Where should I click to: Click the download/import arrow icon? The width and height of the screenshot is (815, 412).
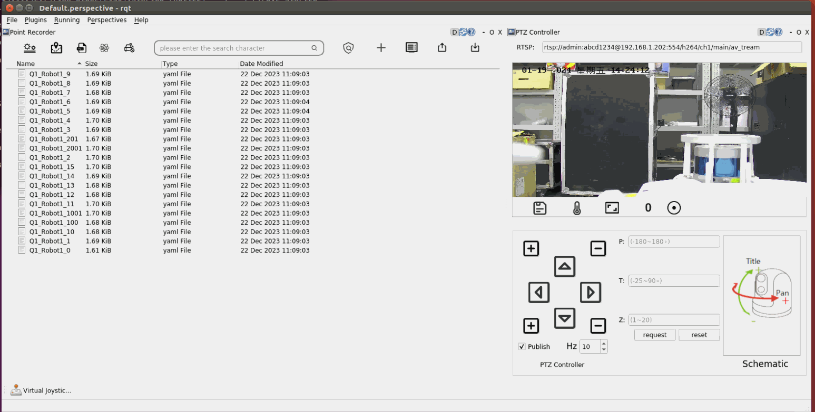[475, 48]
